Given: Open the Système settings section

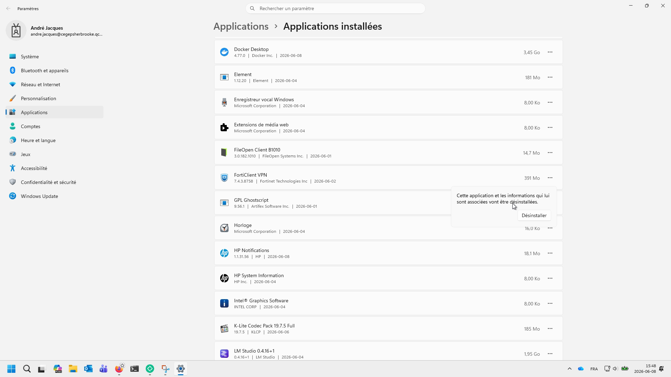Looking at the screenshot, I should pyautogui.click(x=55, y=57).
